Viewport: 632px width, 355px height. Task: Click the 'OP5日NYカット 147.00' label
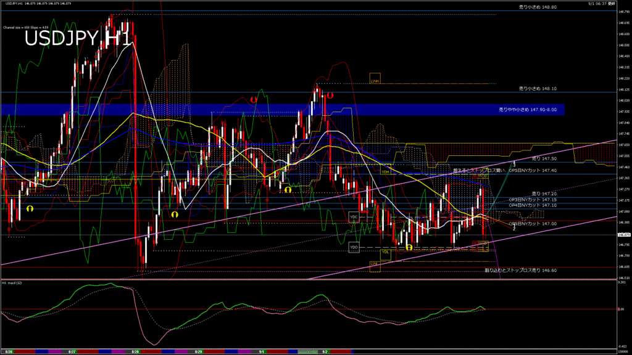[x=533, y=224]
